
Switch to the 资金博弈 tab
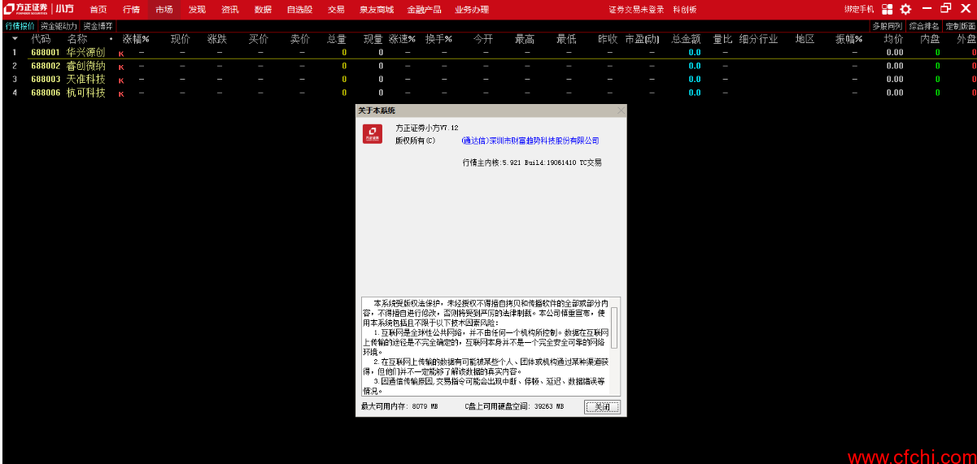[x=98, y=26]
